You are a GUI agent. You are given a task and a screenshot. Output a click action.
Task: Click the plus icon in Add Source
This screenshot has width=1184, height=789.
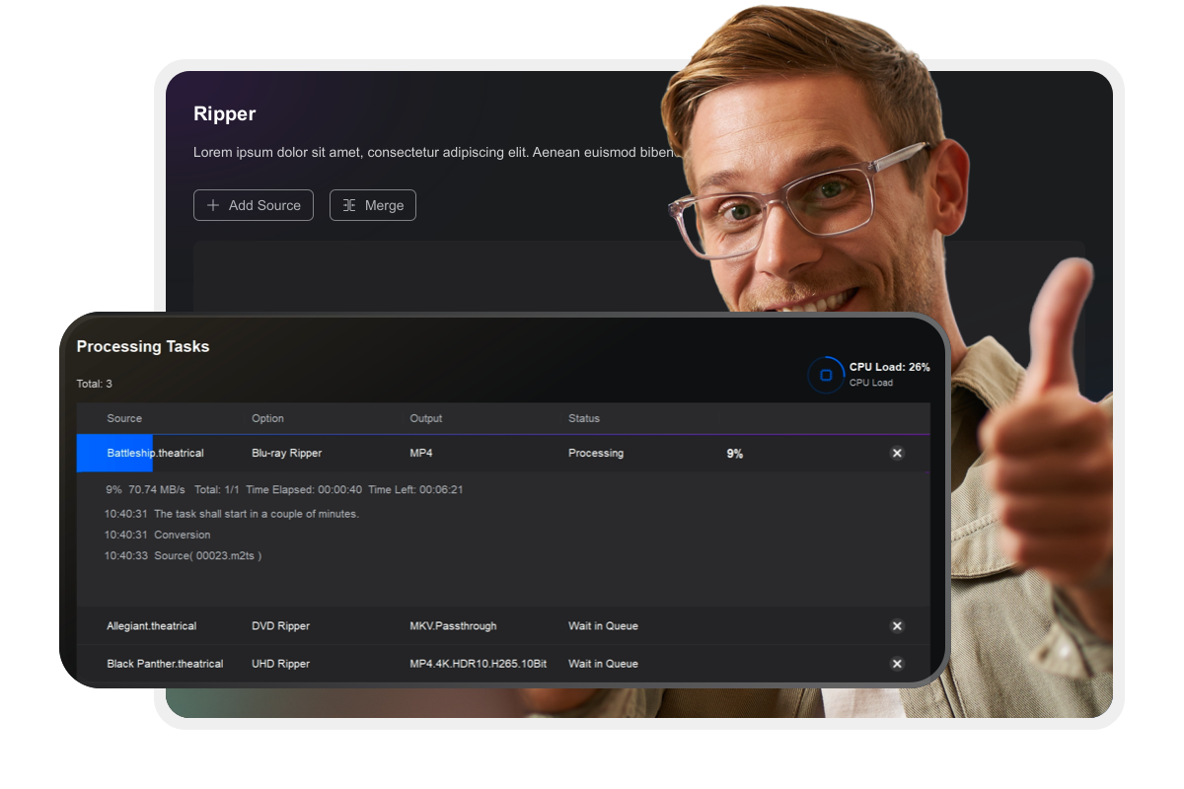point(213,205)
